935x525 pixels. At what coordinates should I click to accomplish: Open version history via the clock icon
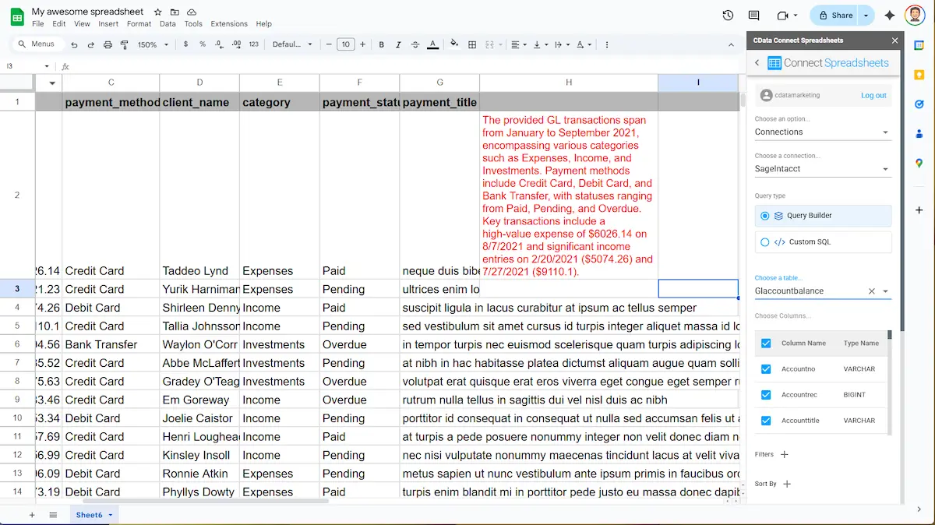click(x=727, y=15)
